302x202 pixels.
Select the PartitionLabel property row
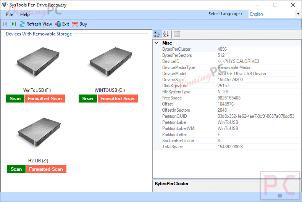click(x=231, y=122)
